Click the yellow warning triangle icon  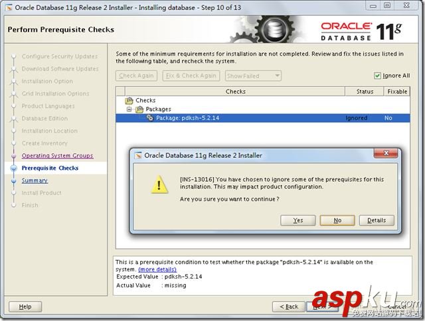(x=159, y=184)
